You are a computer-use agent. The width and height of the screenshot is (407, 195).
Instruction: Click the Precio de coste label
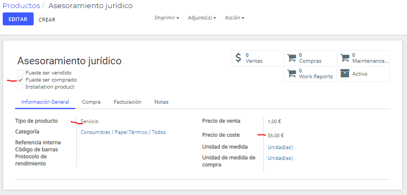pos(221,135)
